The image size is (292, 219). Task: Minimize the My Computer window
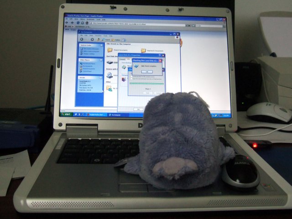pyautogui.click(x=171, y=34)
